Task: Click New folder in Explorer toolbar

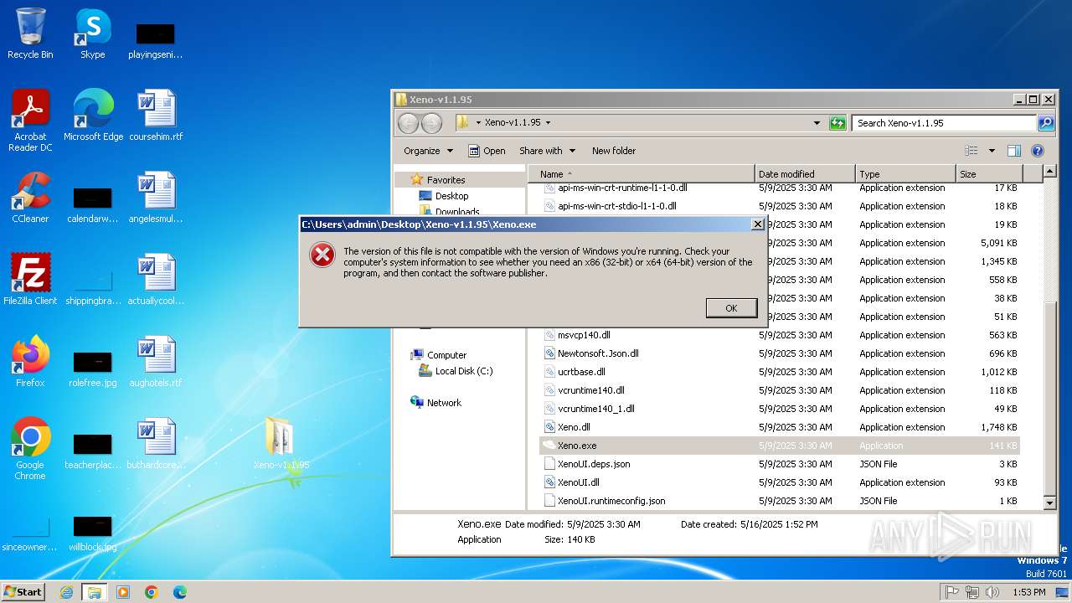Action: click(614, 151)
